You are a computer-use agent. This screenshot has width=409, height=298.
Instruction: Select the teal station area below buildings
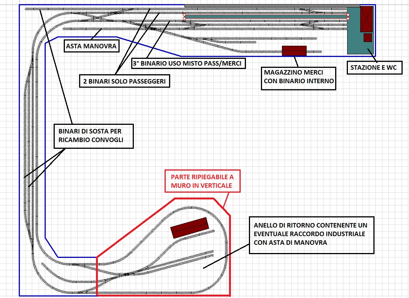(358, 47)
